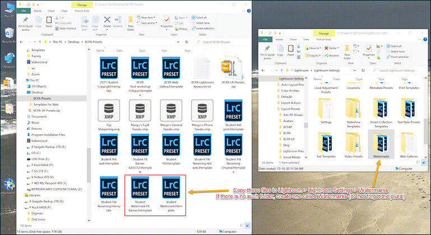The image size is (431, 235).
Task: Select BCPA-Lightroom Keywords.txt file
Action: 202,73
